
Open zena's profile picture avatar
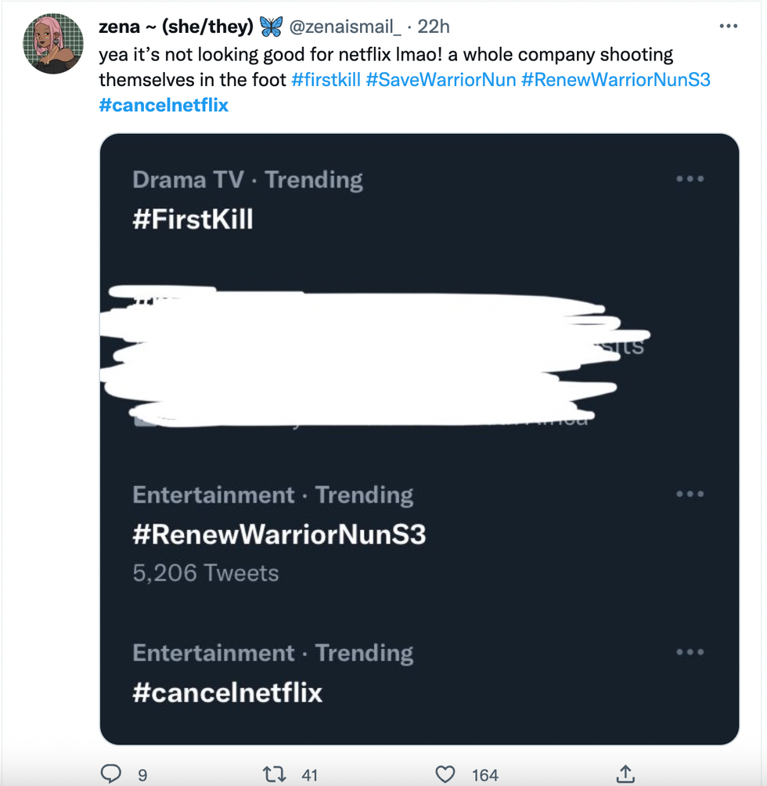(54, 44)
